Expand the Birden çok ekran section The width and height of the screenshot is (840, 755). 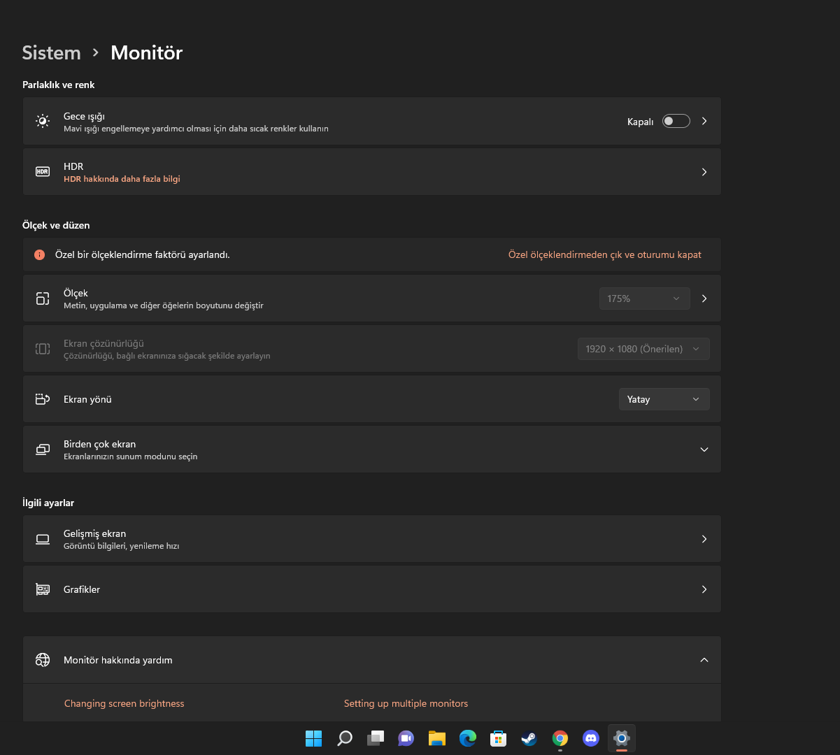click(x=704, y=450)
